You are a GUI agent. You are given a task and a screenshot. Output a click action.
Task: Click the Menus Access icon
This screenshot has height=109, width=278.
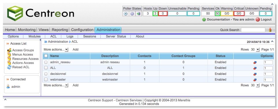[x=9, y=54]
